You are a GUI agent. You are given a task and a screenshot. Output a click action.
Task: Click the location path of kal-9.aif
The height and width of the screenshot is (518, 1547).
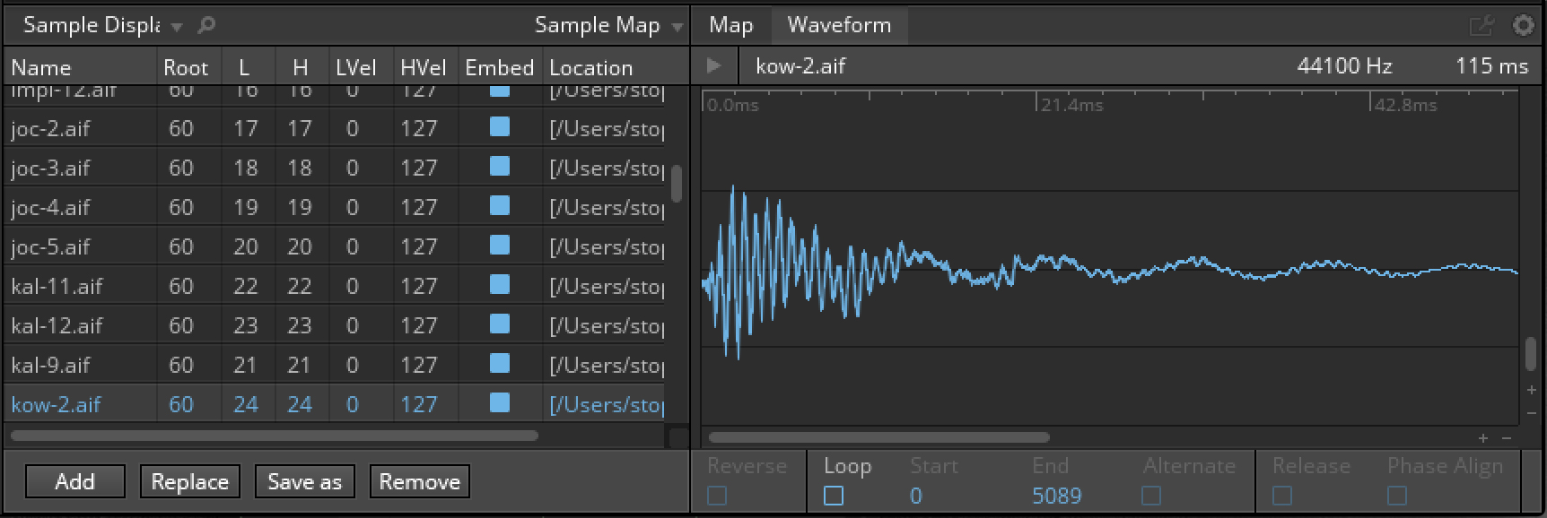[x=607, y=365]
